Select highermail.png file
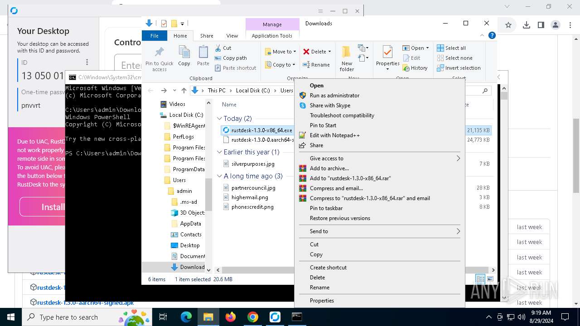 [x=250, y=197]
